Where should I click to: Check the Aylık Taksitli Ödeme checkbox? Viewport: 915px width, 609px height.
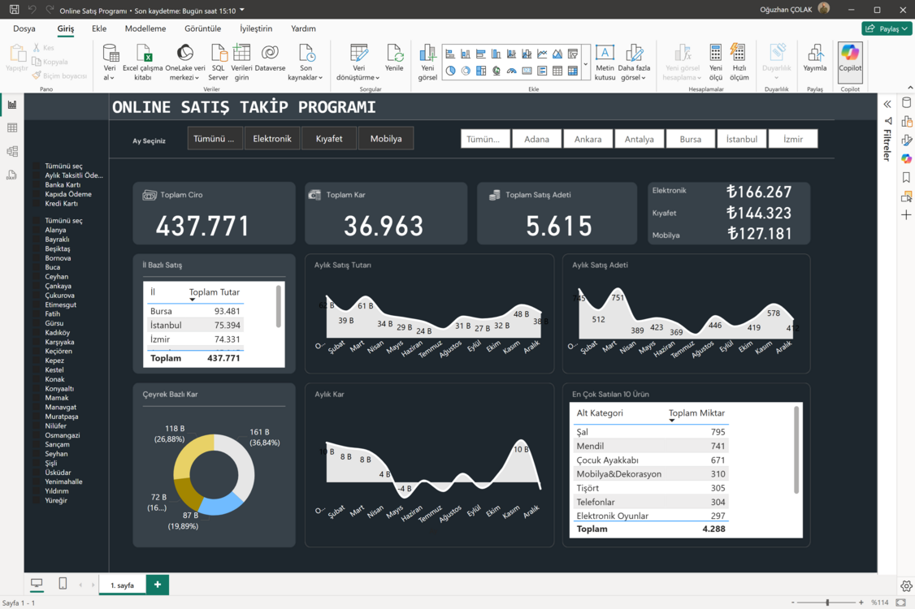coord(37,175)
